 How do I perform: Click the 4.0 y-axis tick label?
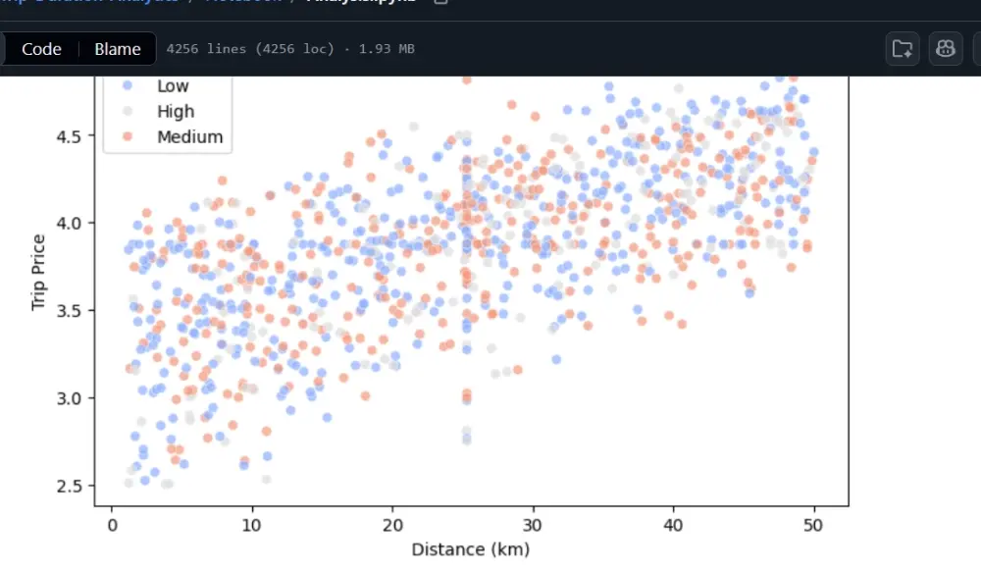(69, 224)
